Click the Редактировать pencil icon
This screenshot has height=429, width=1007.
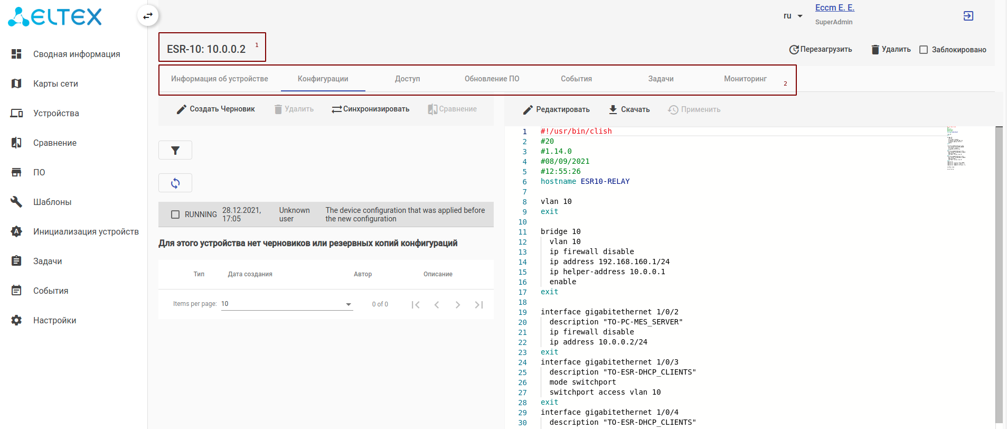(528, 110)
